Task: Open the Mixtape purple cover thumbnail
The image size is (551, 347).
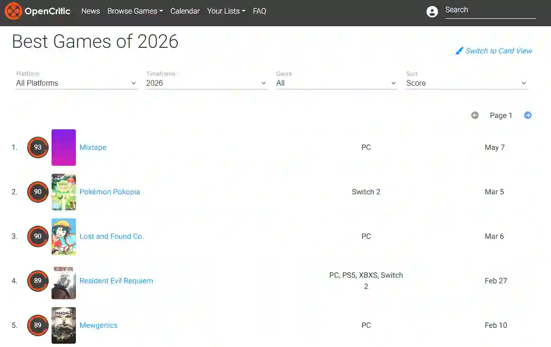Action: pyautogui.click(x=64, y=148)
